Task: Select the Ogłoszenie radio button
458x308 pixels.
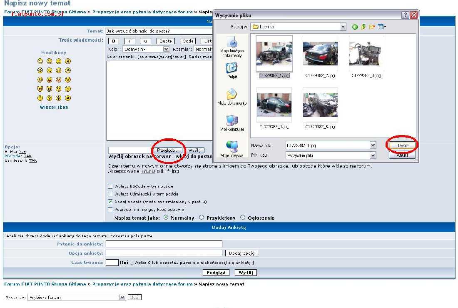Action: (243, 217)
